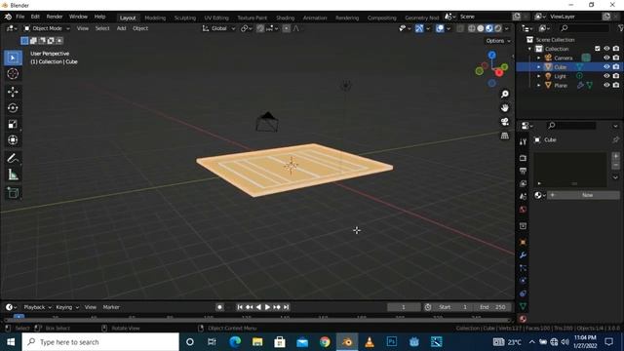Click the current frame field

(404, 307)
